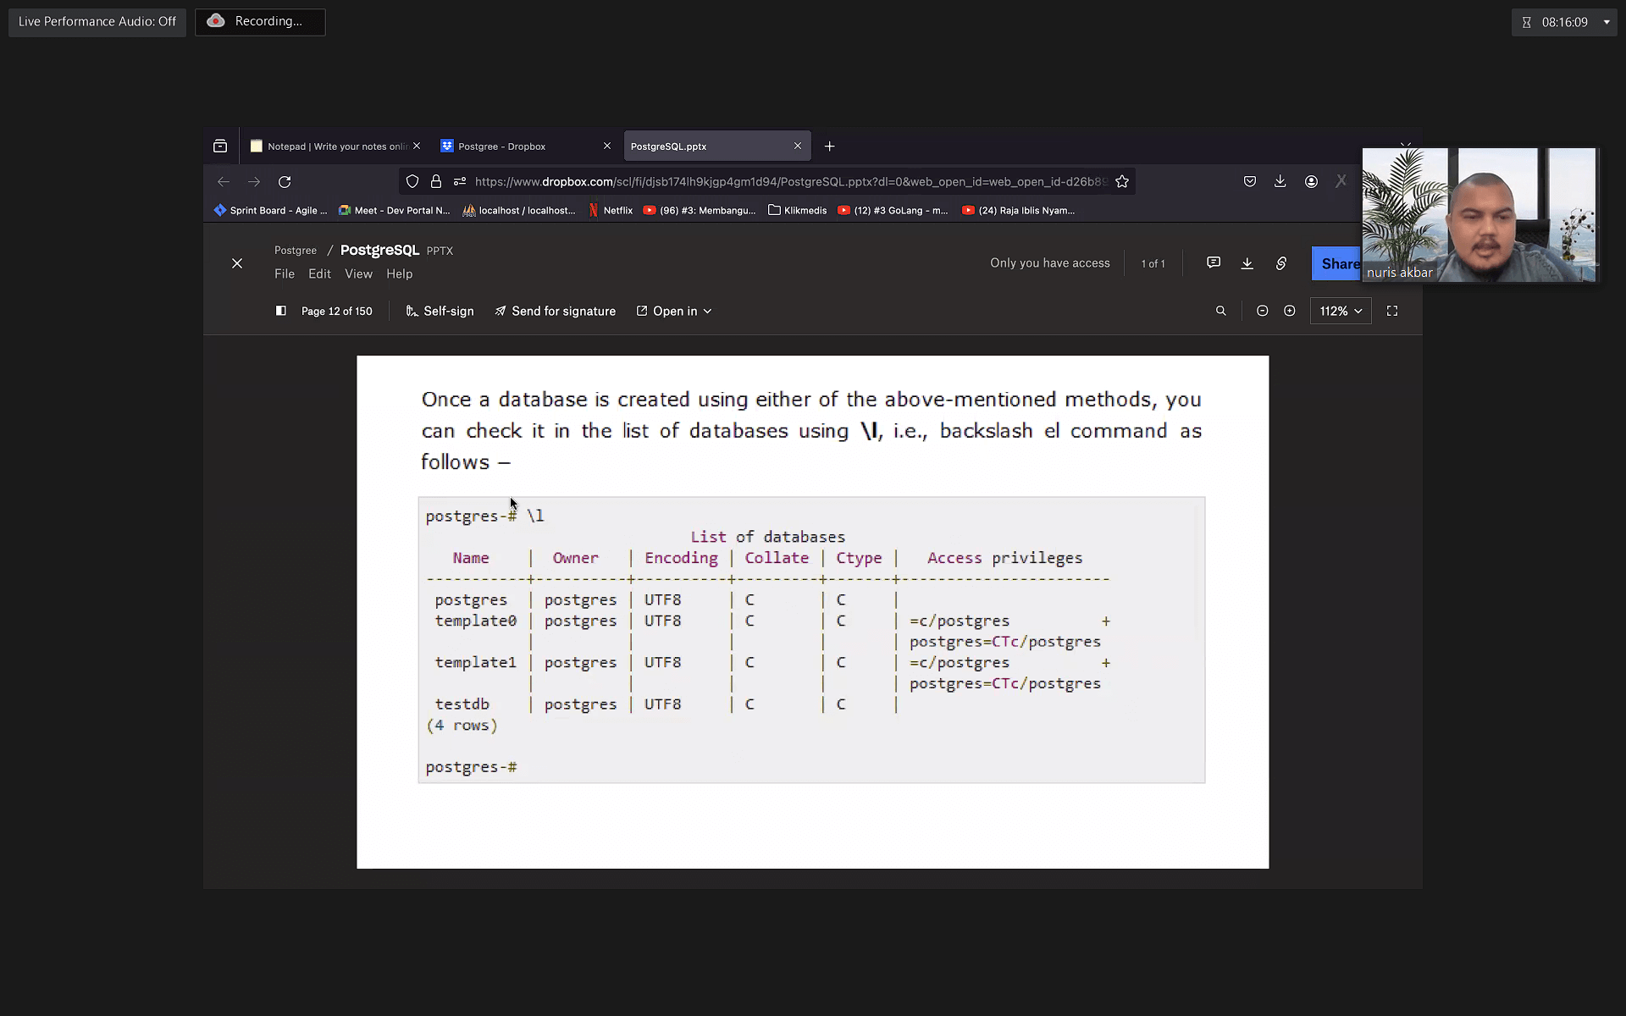
Task: Click the blue Share button
Action: [x=1337, y=263]
